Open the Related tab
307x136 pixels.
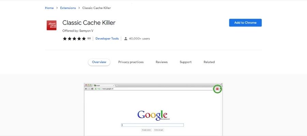[x=209, y=62]
